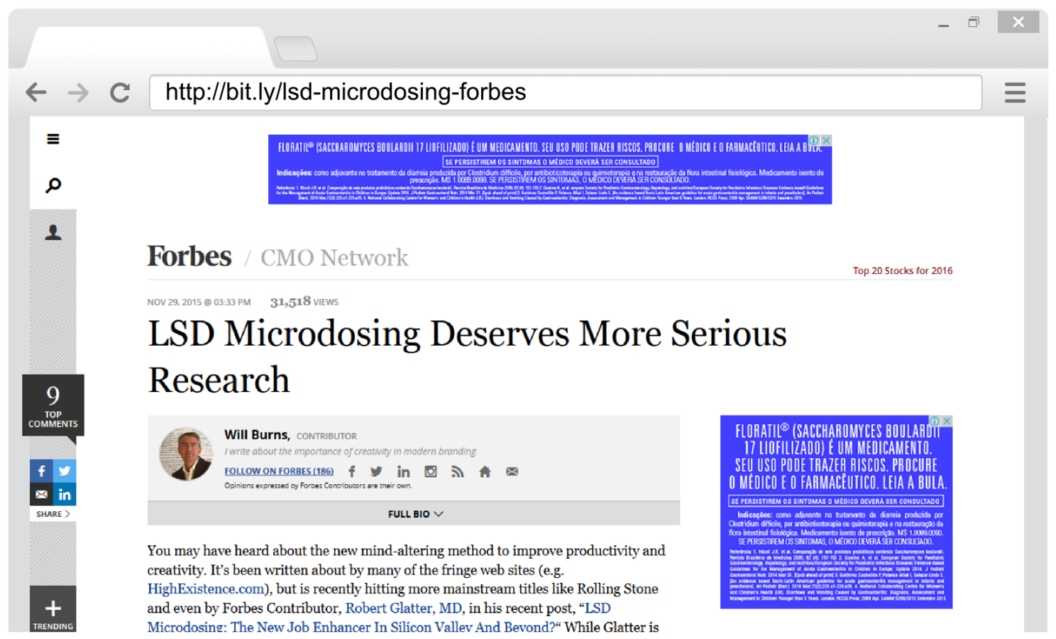Expand the Share options chevron
Image resolution: width=1056 pixels, height=639 pixels.
53,514
